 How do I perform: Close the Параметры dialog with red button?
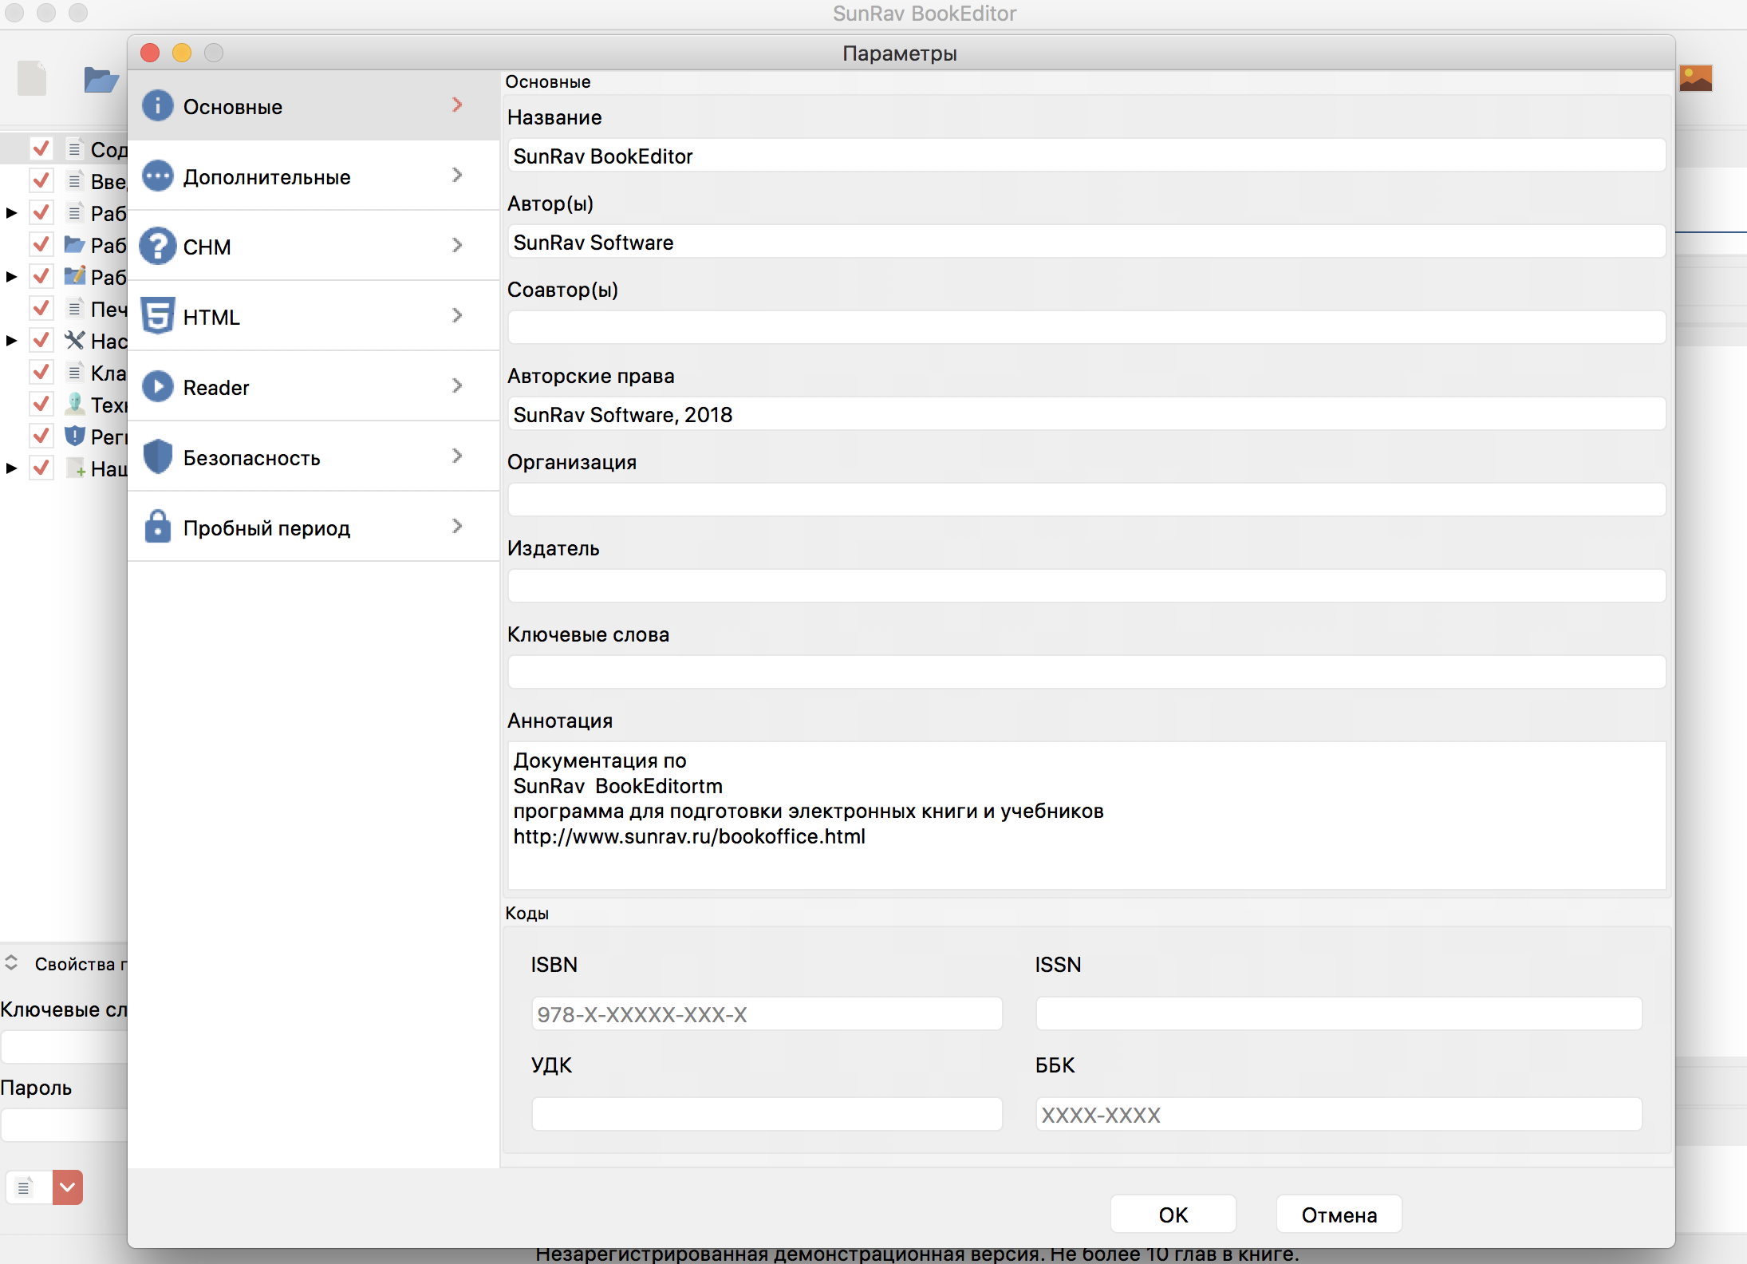(x=150, y=53)
